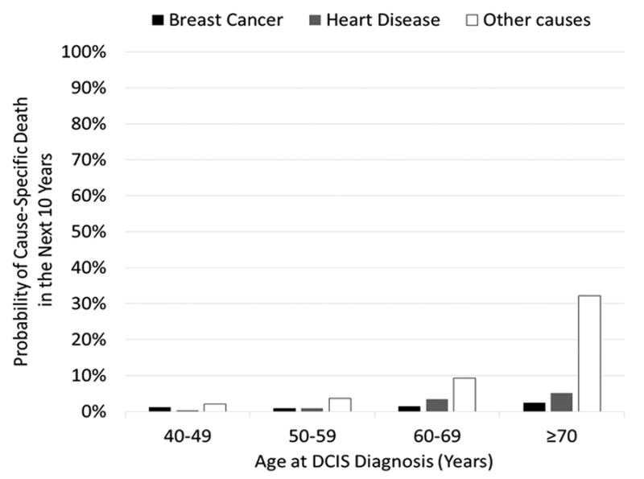Screen dimensions: 644x479
Task: Click the tall Other causes bar for ≥70
Action: click(588, 353)
